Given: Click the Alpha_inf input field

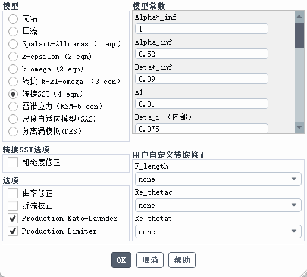Looking at the screenshot, I should pyautogui.click(x=202, y=54).
